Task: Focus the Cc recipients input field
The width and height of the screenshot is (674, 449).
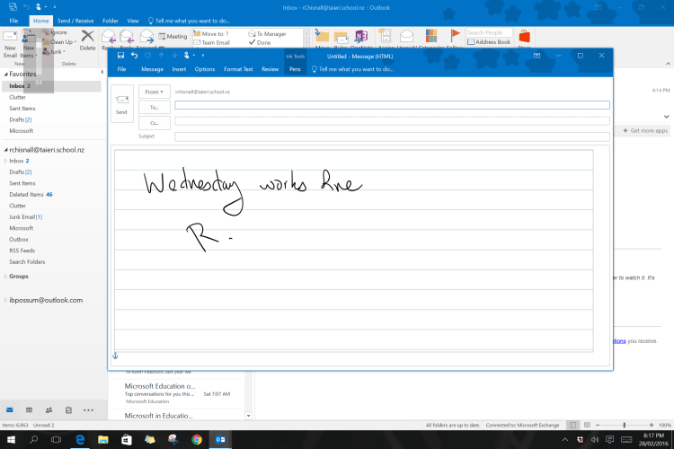Action: [392, 121]
